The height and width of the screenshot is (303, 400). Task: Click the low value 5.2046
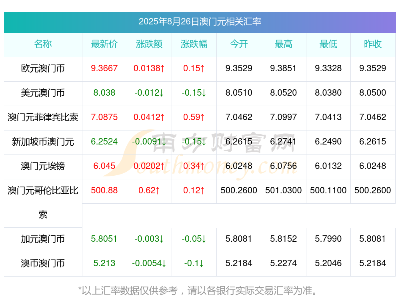coord(328,263)
